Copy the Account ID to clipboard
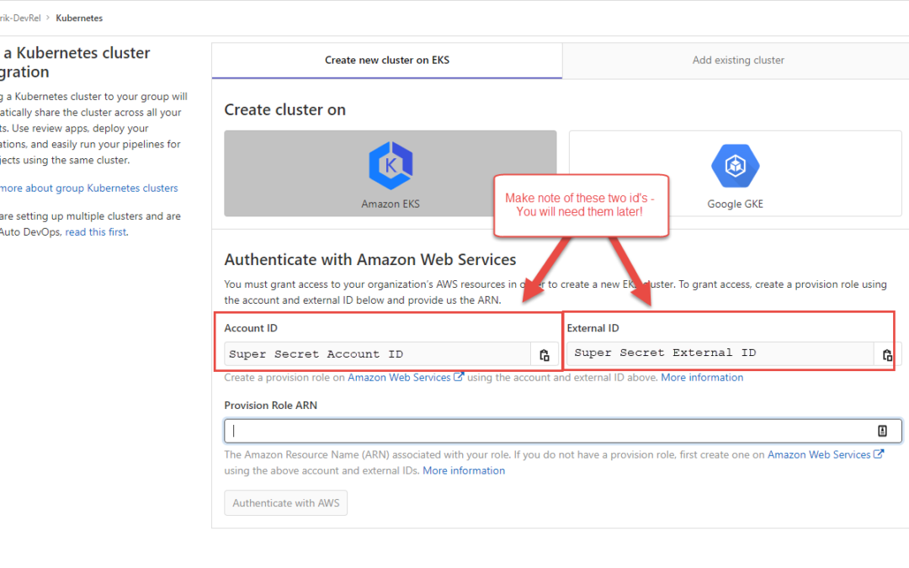Image resolution: width=909 pixels, height=568 pixels. pos(545,355)
